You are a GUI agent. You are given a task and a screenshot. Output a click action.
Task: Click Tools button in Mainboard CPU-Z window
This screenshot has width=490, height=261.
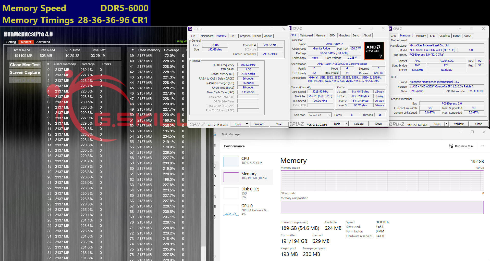[x=437, y=124]
